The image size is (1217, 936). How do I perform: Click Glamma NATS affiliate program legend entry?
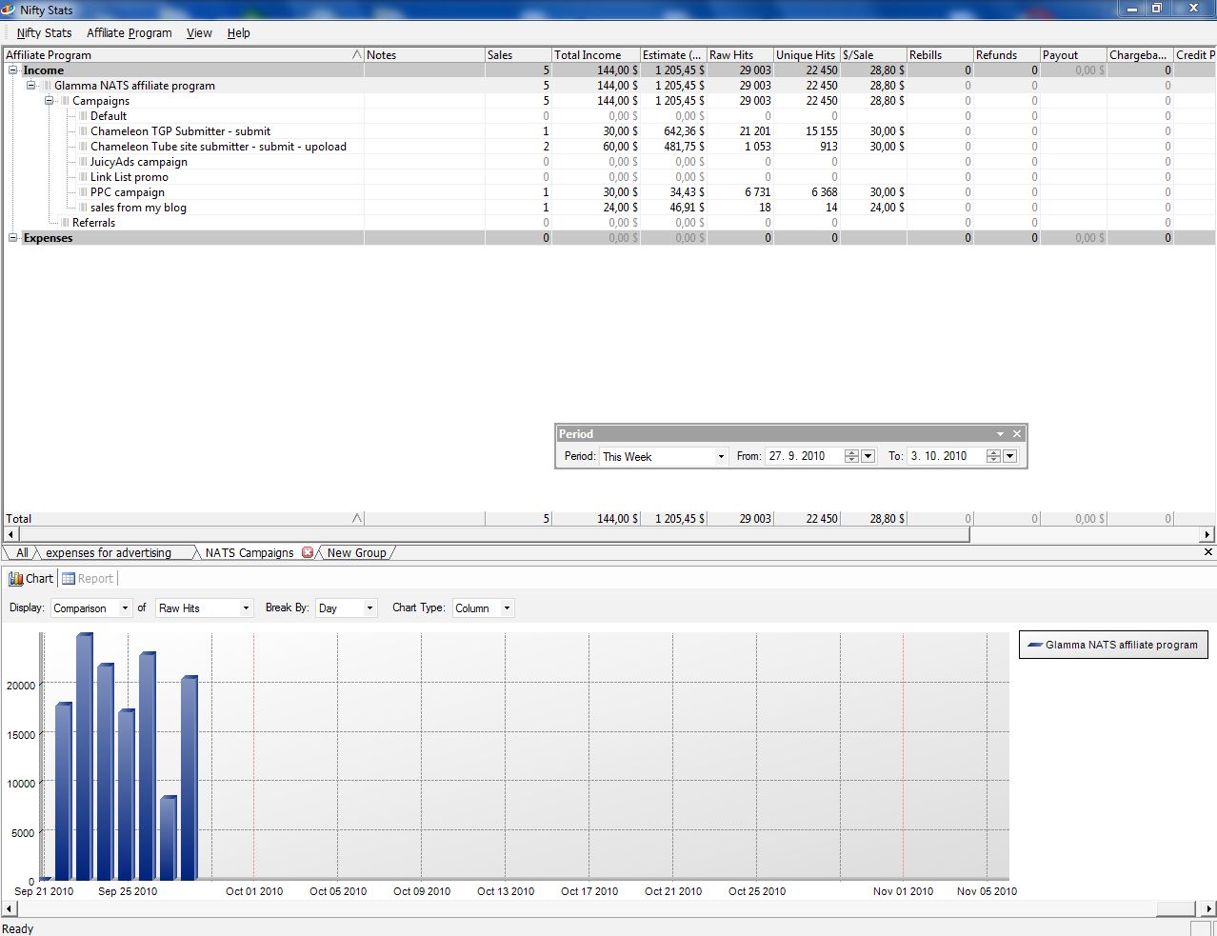pyautogui.click(x=1113, y=645)
